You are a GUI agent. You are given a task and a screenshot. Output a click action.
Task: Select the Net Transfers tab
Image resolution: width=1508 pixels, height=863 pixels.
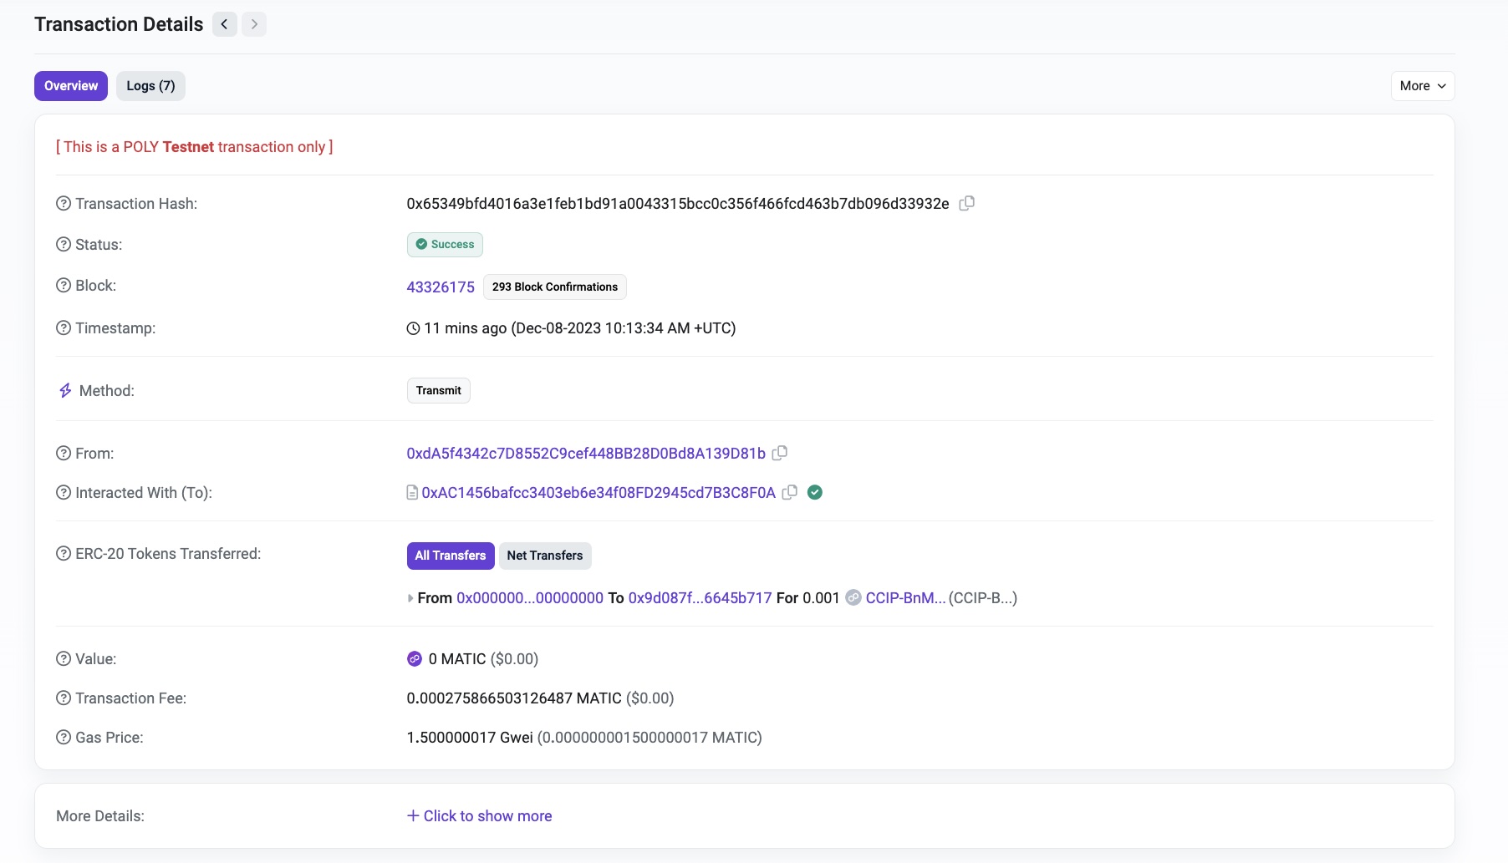pos(545,556)
